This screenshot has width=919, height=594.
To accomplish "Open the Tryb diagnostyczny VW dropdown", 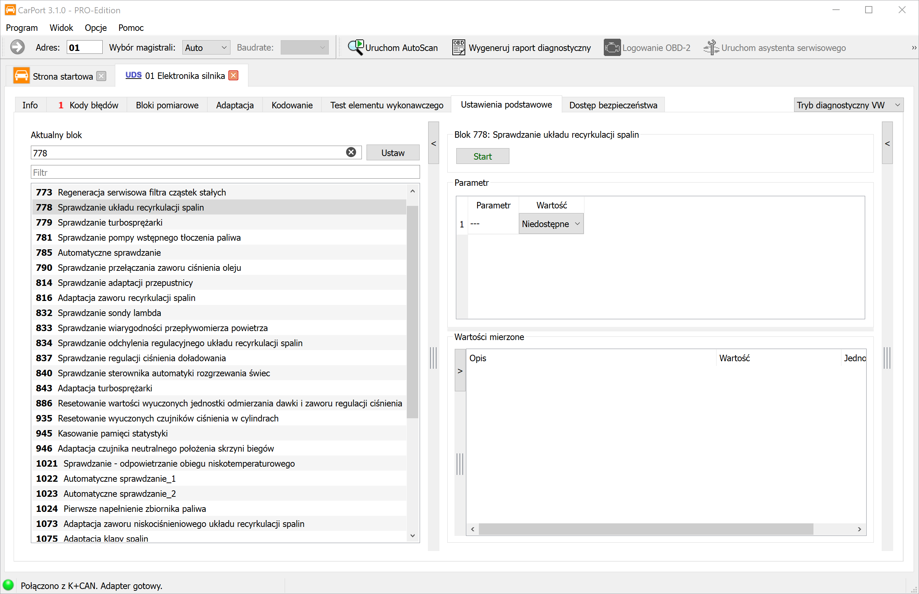I will point(848,105).
